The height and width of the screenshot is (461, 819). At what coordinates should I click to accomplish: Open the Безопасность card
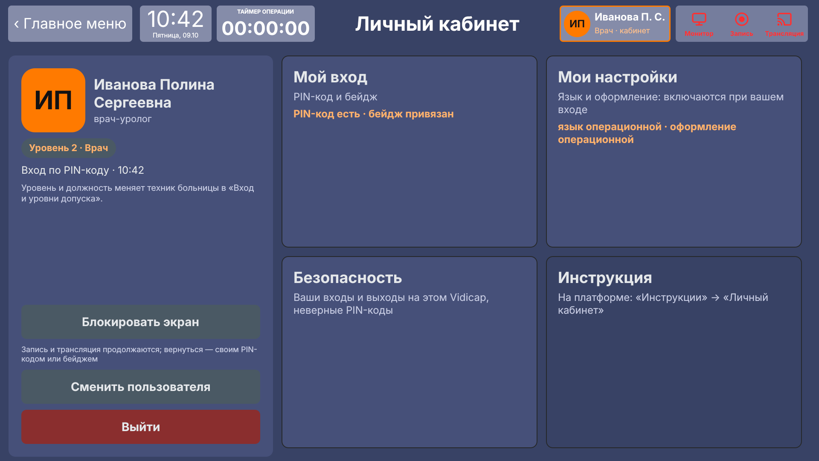(409, 352)
